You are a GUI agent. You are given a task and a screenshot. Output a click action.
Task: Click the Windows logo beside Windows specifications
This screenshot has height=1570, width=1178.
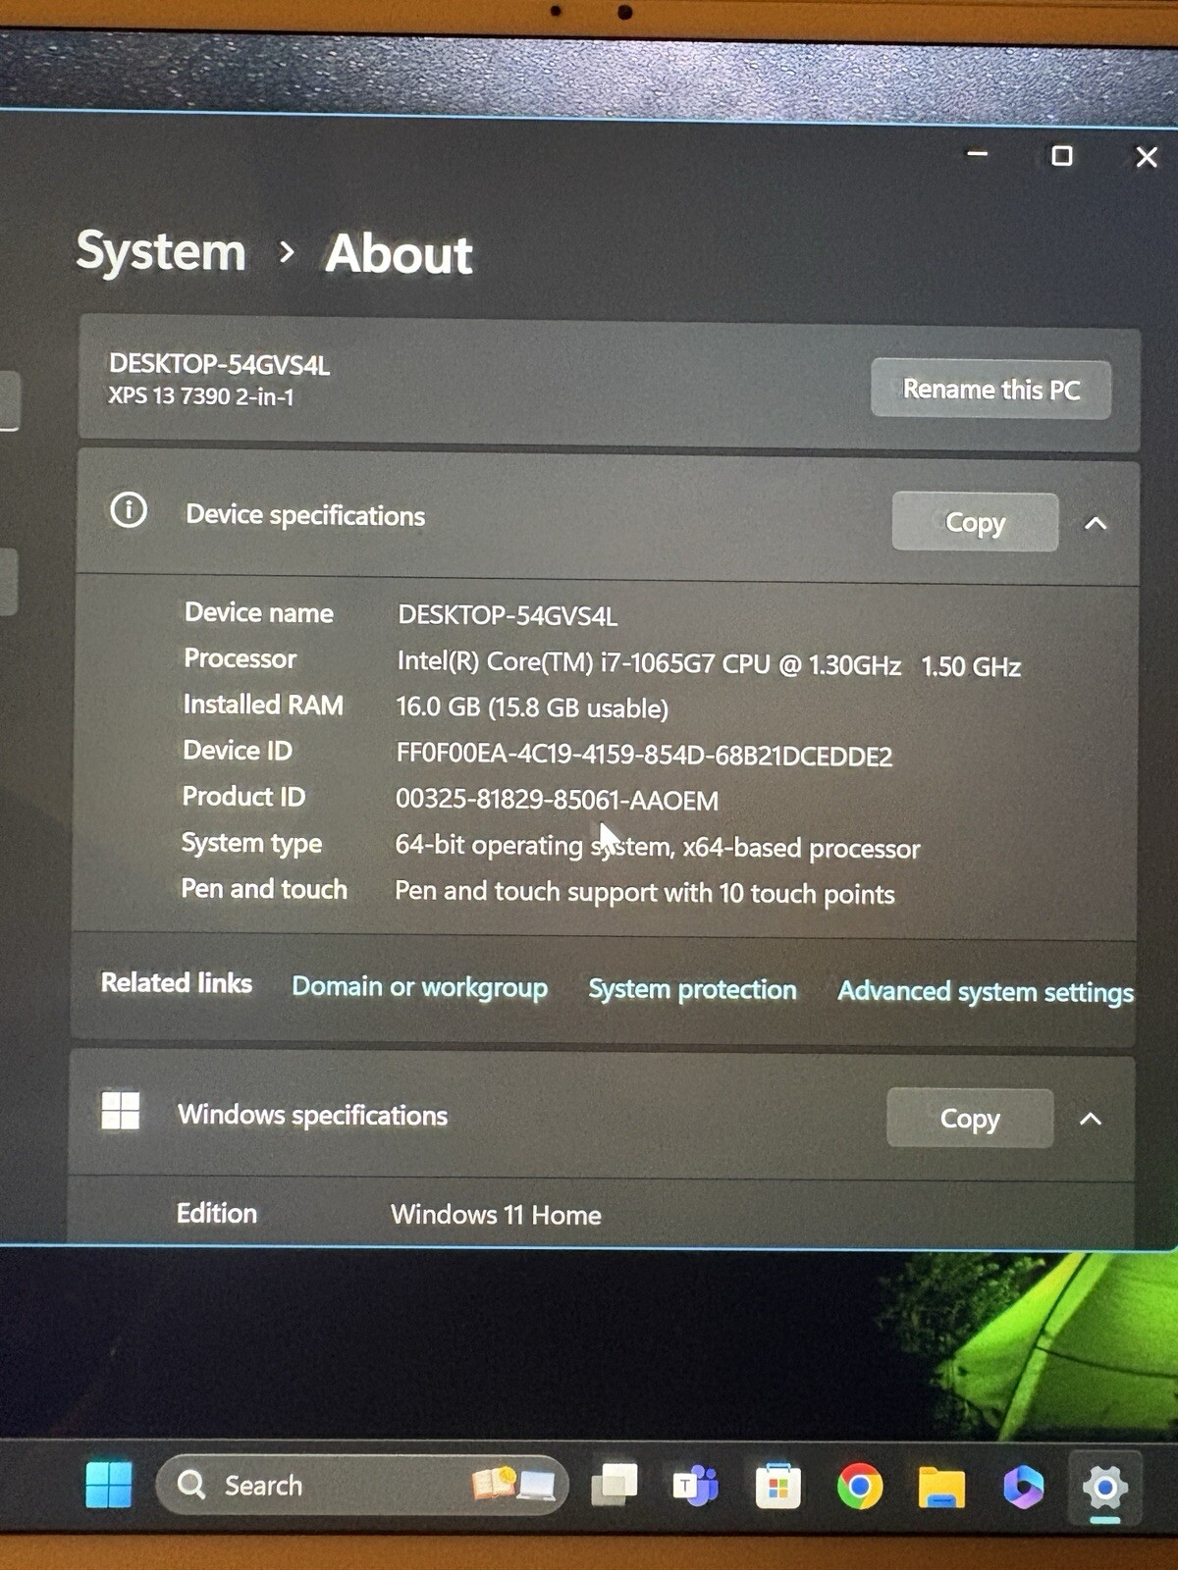121,1111
